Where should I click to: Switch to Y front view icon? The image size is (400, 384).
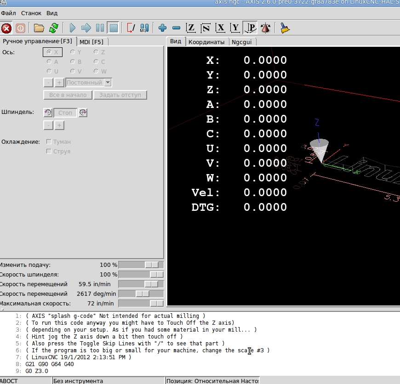pos(235,28)
